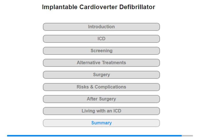The image size is (200, 137).
Task: Select the After Surgery section
Action: (101, 99)
